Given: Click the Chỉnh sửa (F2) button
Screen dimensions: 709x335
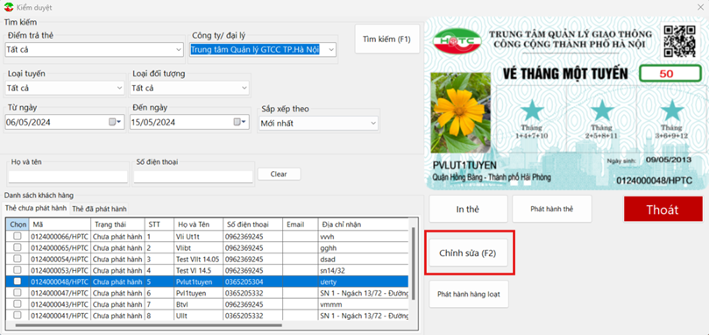Looking at the screenshot, I should pos(467,253).
